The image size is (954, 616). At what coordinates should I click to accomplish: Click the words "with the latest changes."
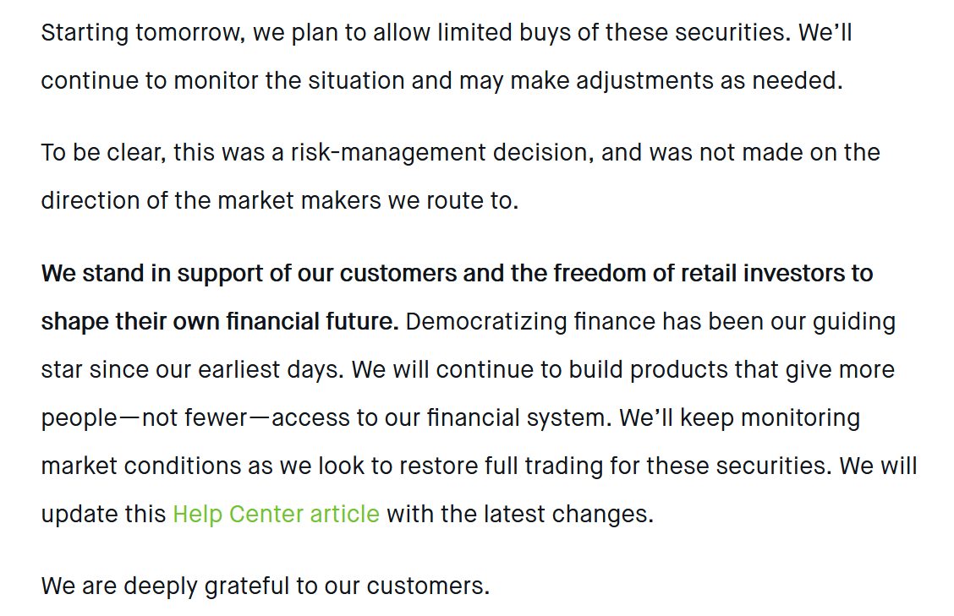(520, 514)
